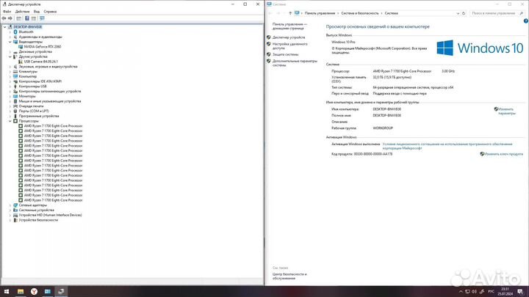Click the search magnifier in Control Panel
529x297 pixels.
tap(521, 13)
